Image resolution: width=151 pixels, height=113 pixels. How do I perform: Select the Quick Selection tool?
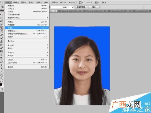(2, 25)
